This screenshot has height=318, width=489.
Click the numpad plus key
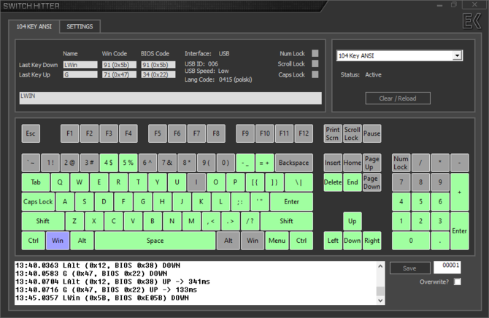459,192
